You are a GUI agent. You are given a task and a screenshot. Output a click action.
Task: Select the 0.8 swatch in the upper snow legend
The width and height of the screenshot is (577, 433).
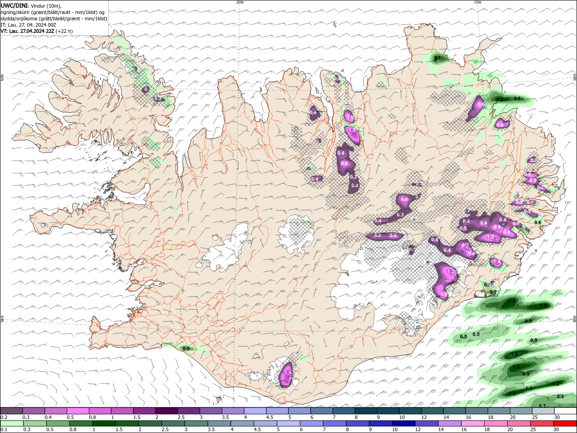pos(100,410)
